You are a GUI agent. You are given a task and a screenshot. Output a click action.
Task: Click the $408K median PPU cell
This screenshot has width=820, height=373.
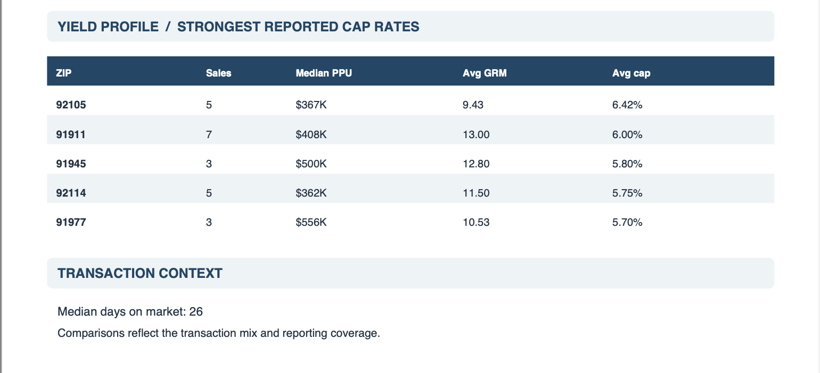pyautogui.click(x=311, y=135)
